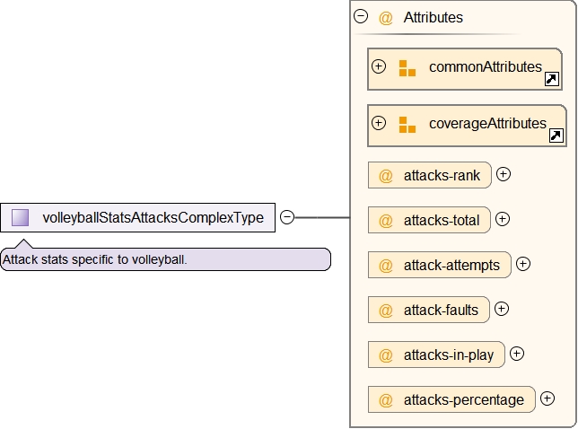
Task: Expand the attacks-in-play attribute
Action: click(517, 354)
